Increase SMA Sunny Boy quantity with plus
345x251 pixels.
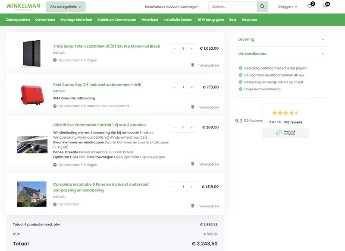(x=191, y=87)
